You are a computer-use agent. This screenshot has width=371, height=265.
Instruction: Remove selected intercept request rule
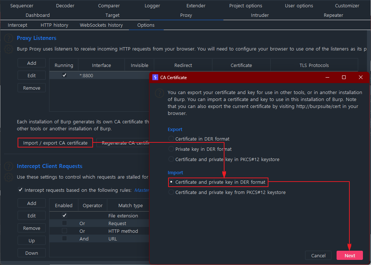point(32,228)
